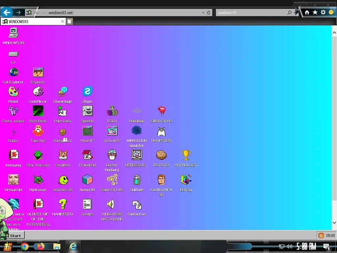Open ANTHOLOGY trophy icon
The image size is (337, 253).
(186, 155)
